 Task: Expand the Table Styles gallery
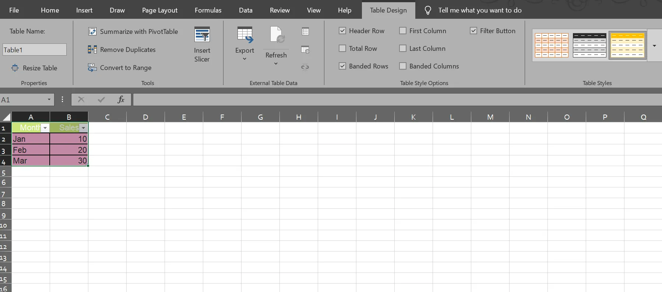(x=654, y=46)
